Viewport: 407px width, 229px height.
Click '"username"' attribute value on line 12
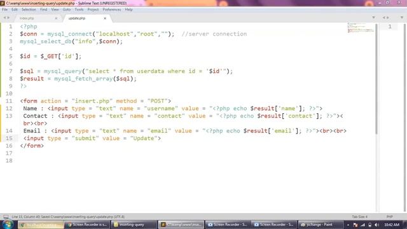click(x=161, y=109)
